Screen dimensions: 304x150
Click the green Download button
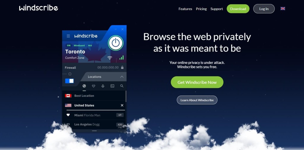(x=238, y=9)
